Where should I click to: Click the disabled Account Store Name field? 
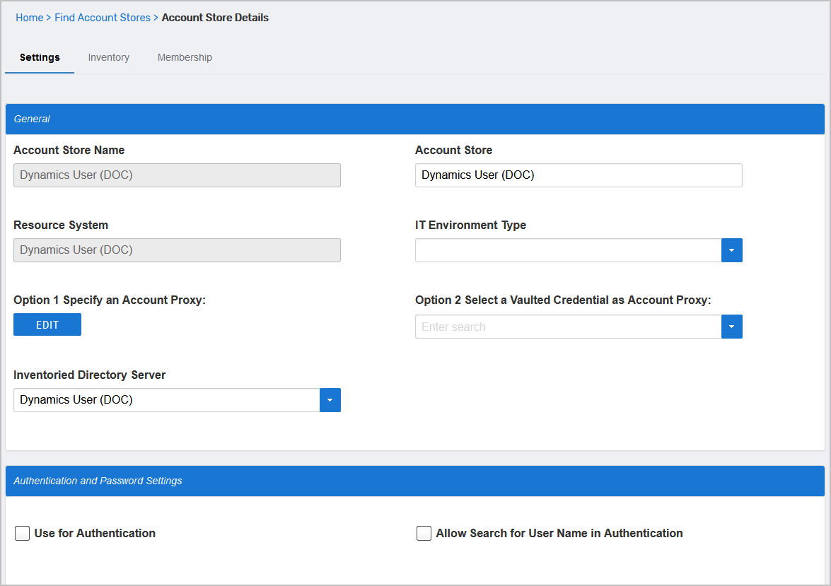[x=177, y=175]
